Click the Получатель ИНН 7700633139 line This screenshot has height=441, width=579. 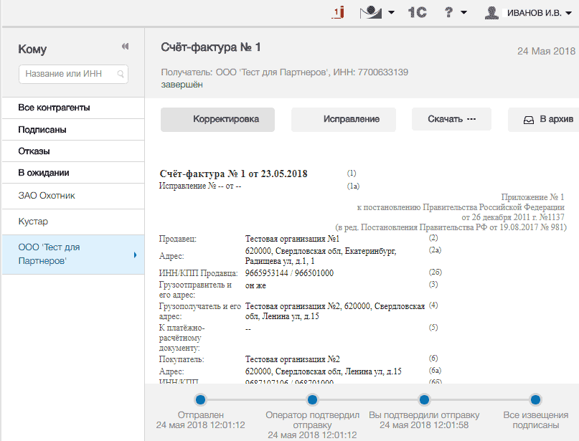coord(284,72)
